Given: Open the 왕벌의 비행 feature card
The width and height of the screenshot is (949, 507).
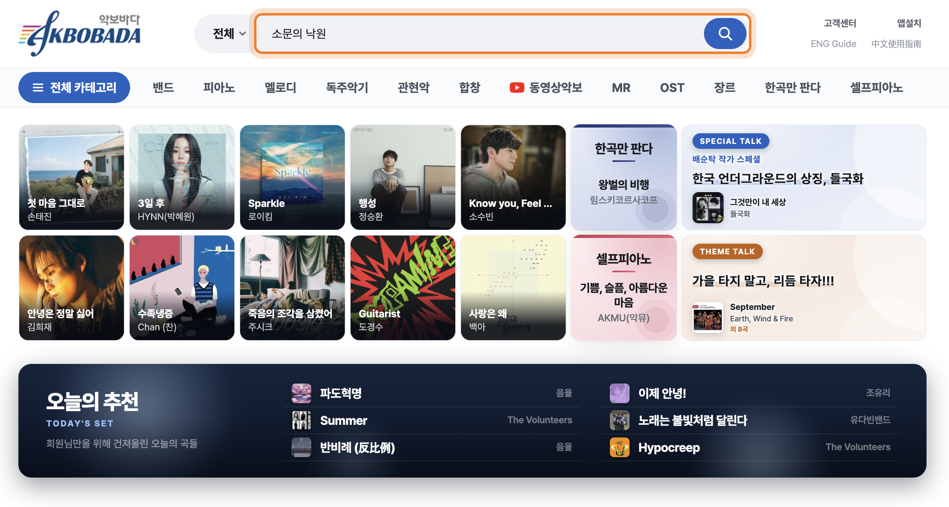Looking at the screenshot, I should (624, 177).
